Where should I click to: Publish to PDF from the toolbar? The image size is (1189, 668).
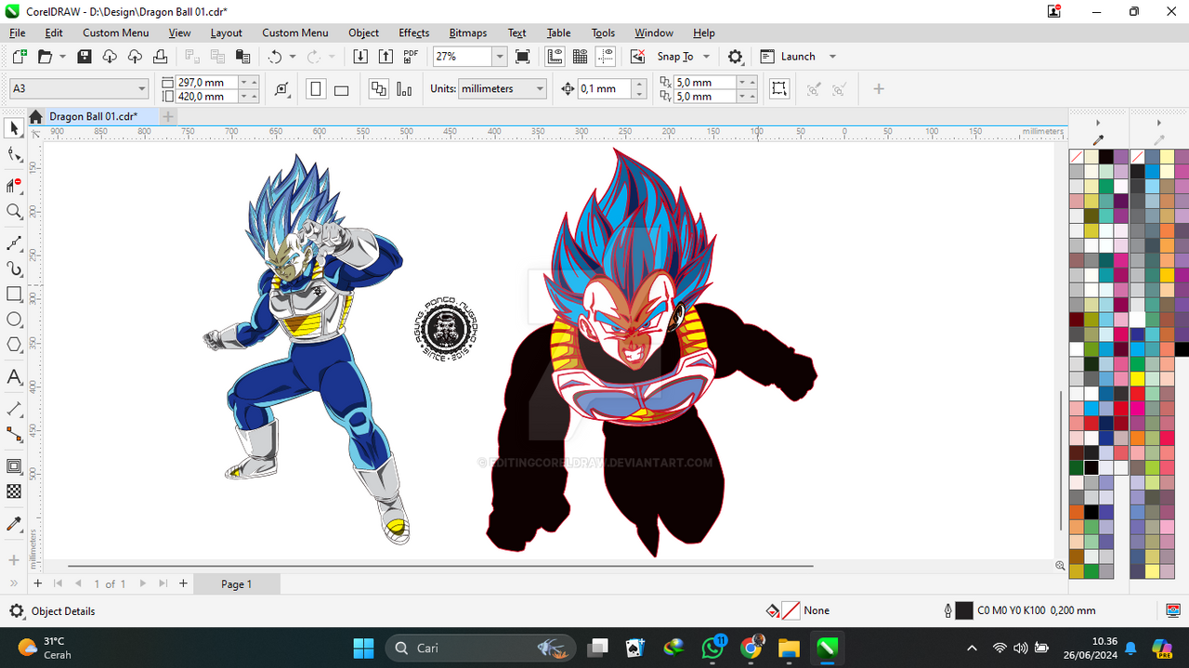412,57
